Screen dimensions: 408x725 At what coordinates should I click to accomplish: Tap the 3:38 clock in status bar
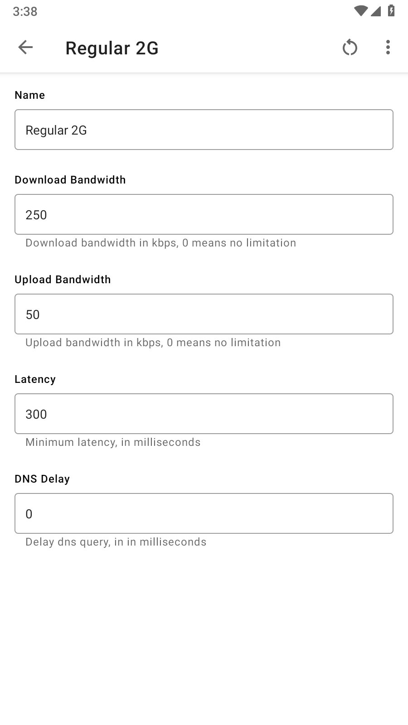coord(25,11)
